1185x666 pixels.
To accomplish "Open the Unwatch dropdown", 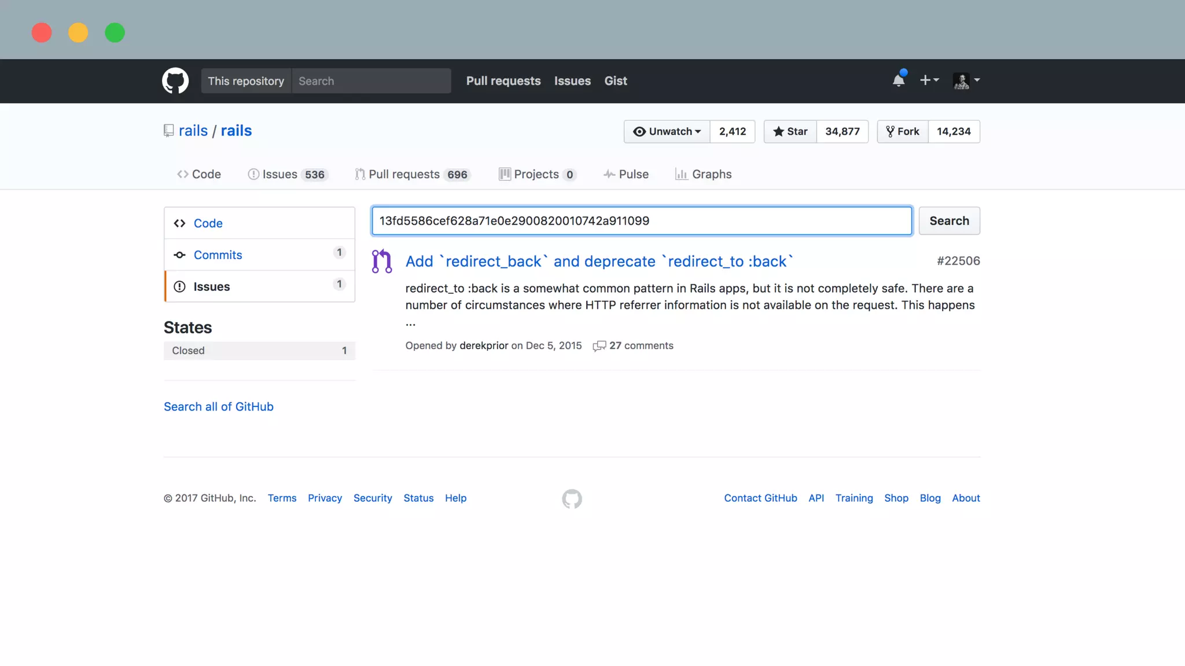I will coord(667,131).
